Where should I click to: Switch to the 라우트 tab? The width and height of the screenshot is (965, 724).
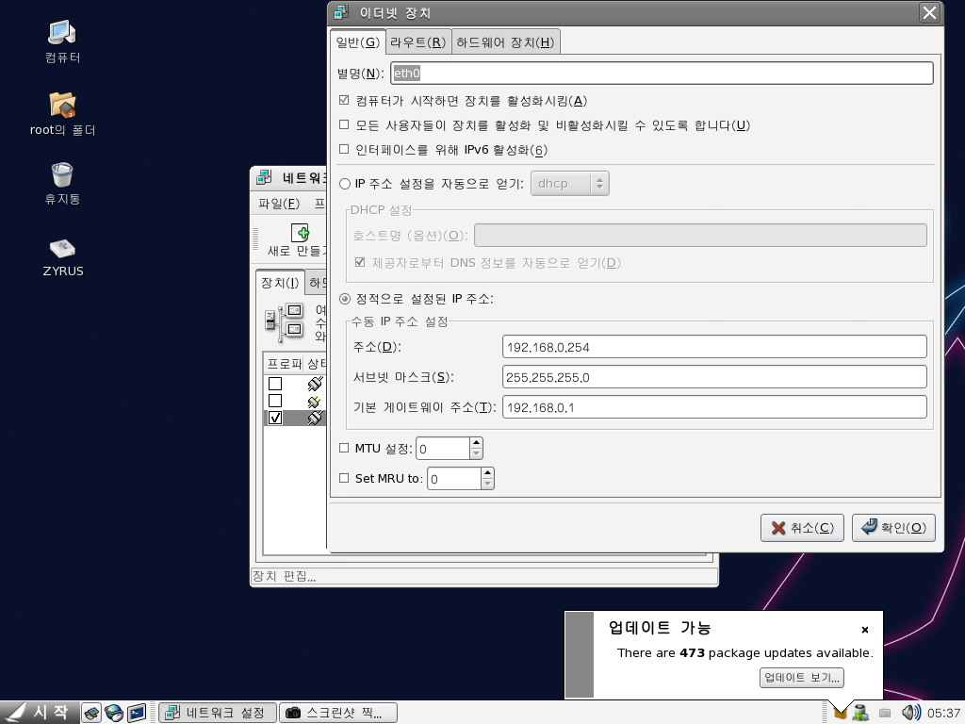[x=417, y=42]
